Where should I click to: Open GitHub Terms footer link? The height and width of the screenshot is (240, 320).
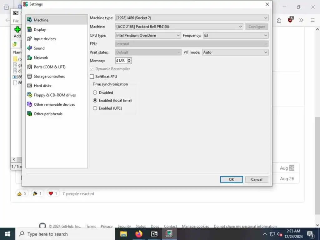pos(91,226)
